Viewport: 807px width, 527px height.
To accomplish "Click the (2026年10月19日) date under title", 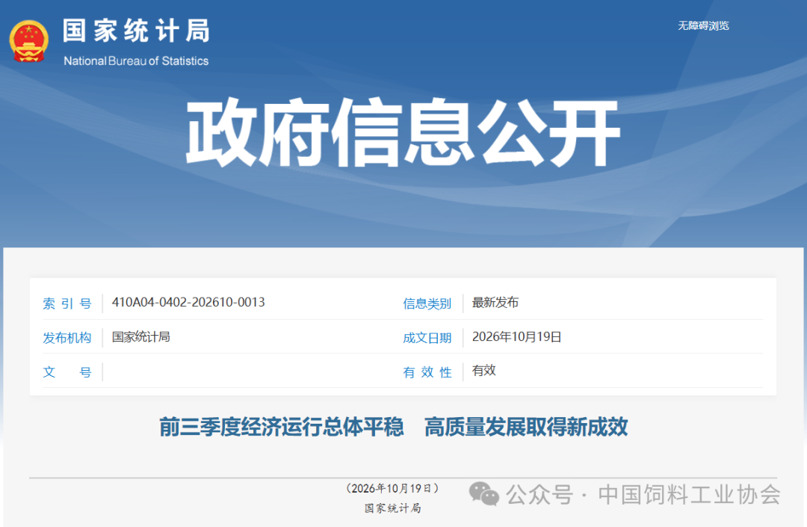I will click(x=393, y=488).
